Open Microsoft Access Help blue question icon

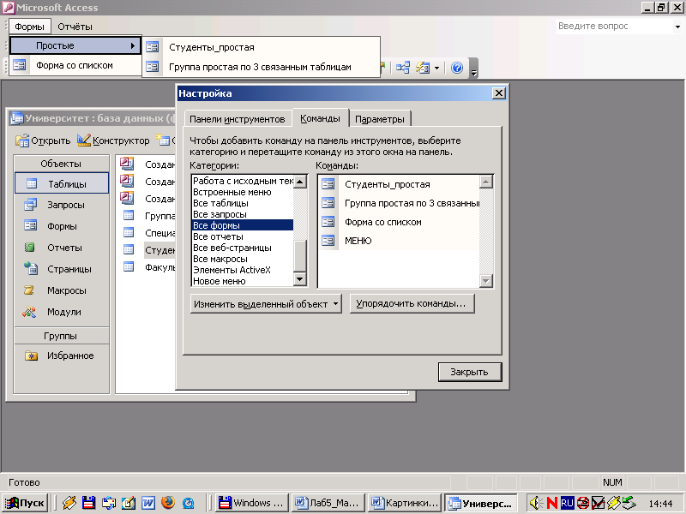click(457, 68)
